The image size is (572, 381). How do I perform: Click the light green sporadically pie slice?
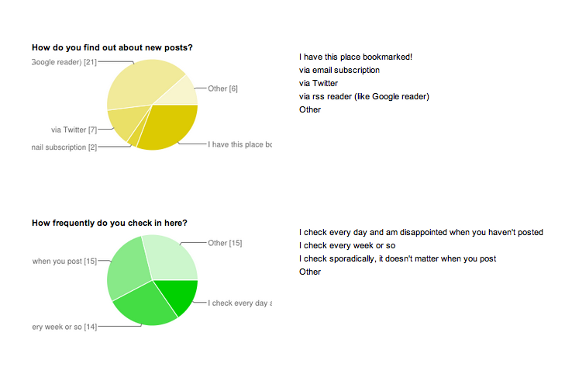point(128,270)
